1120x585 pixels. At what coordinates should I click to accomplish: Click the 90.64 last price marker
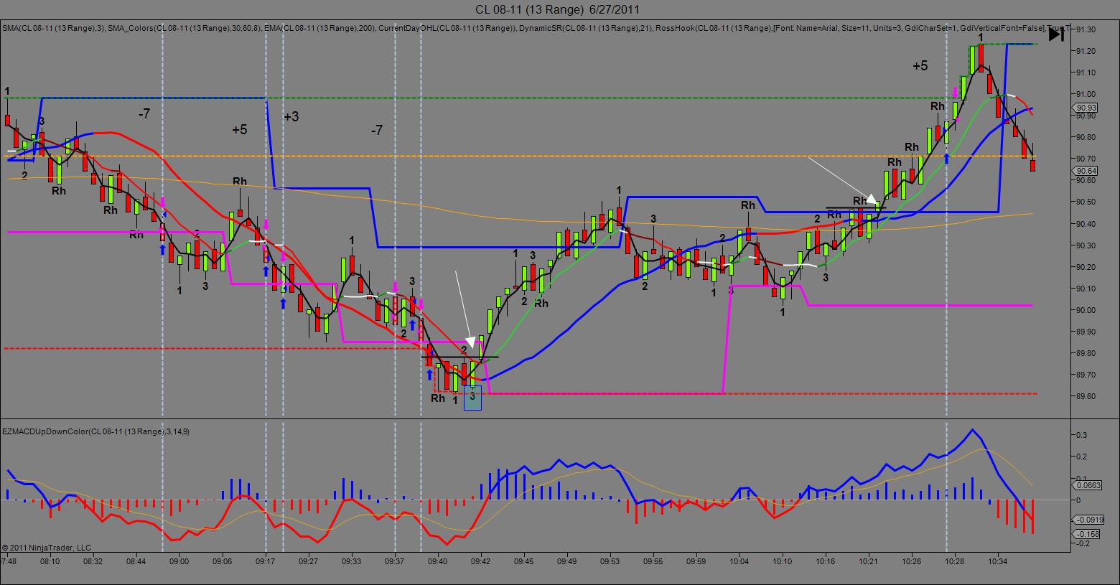pyautogui.click(x=1086, y=171)
